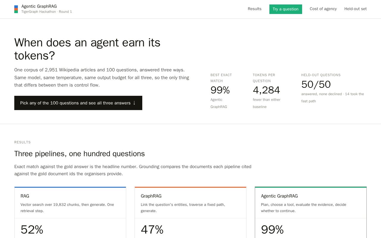Screen dimensions: 381x238
Task: Select the 52% score in RAG card
Action: pos(32,230)
